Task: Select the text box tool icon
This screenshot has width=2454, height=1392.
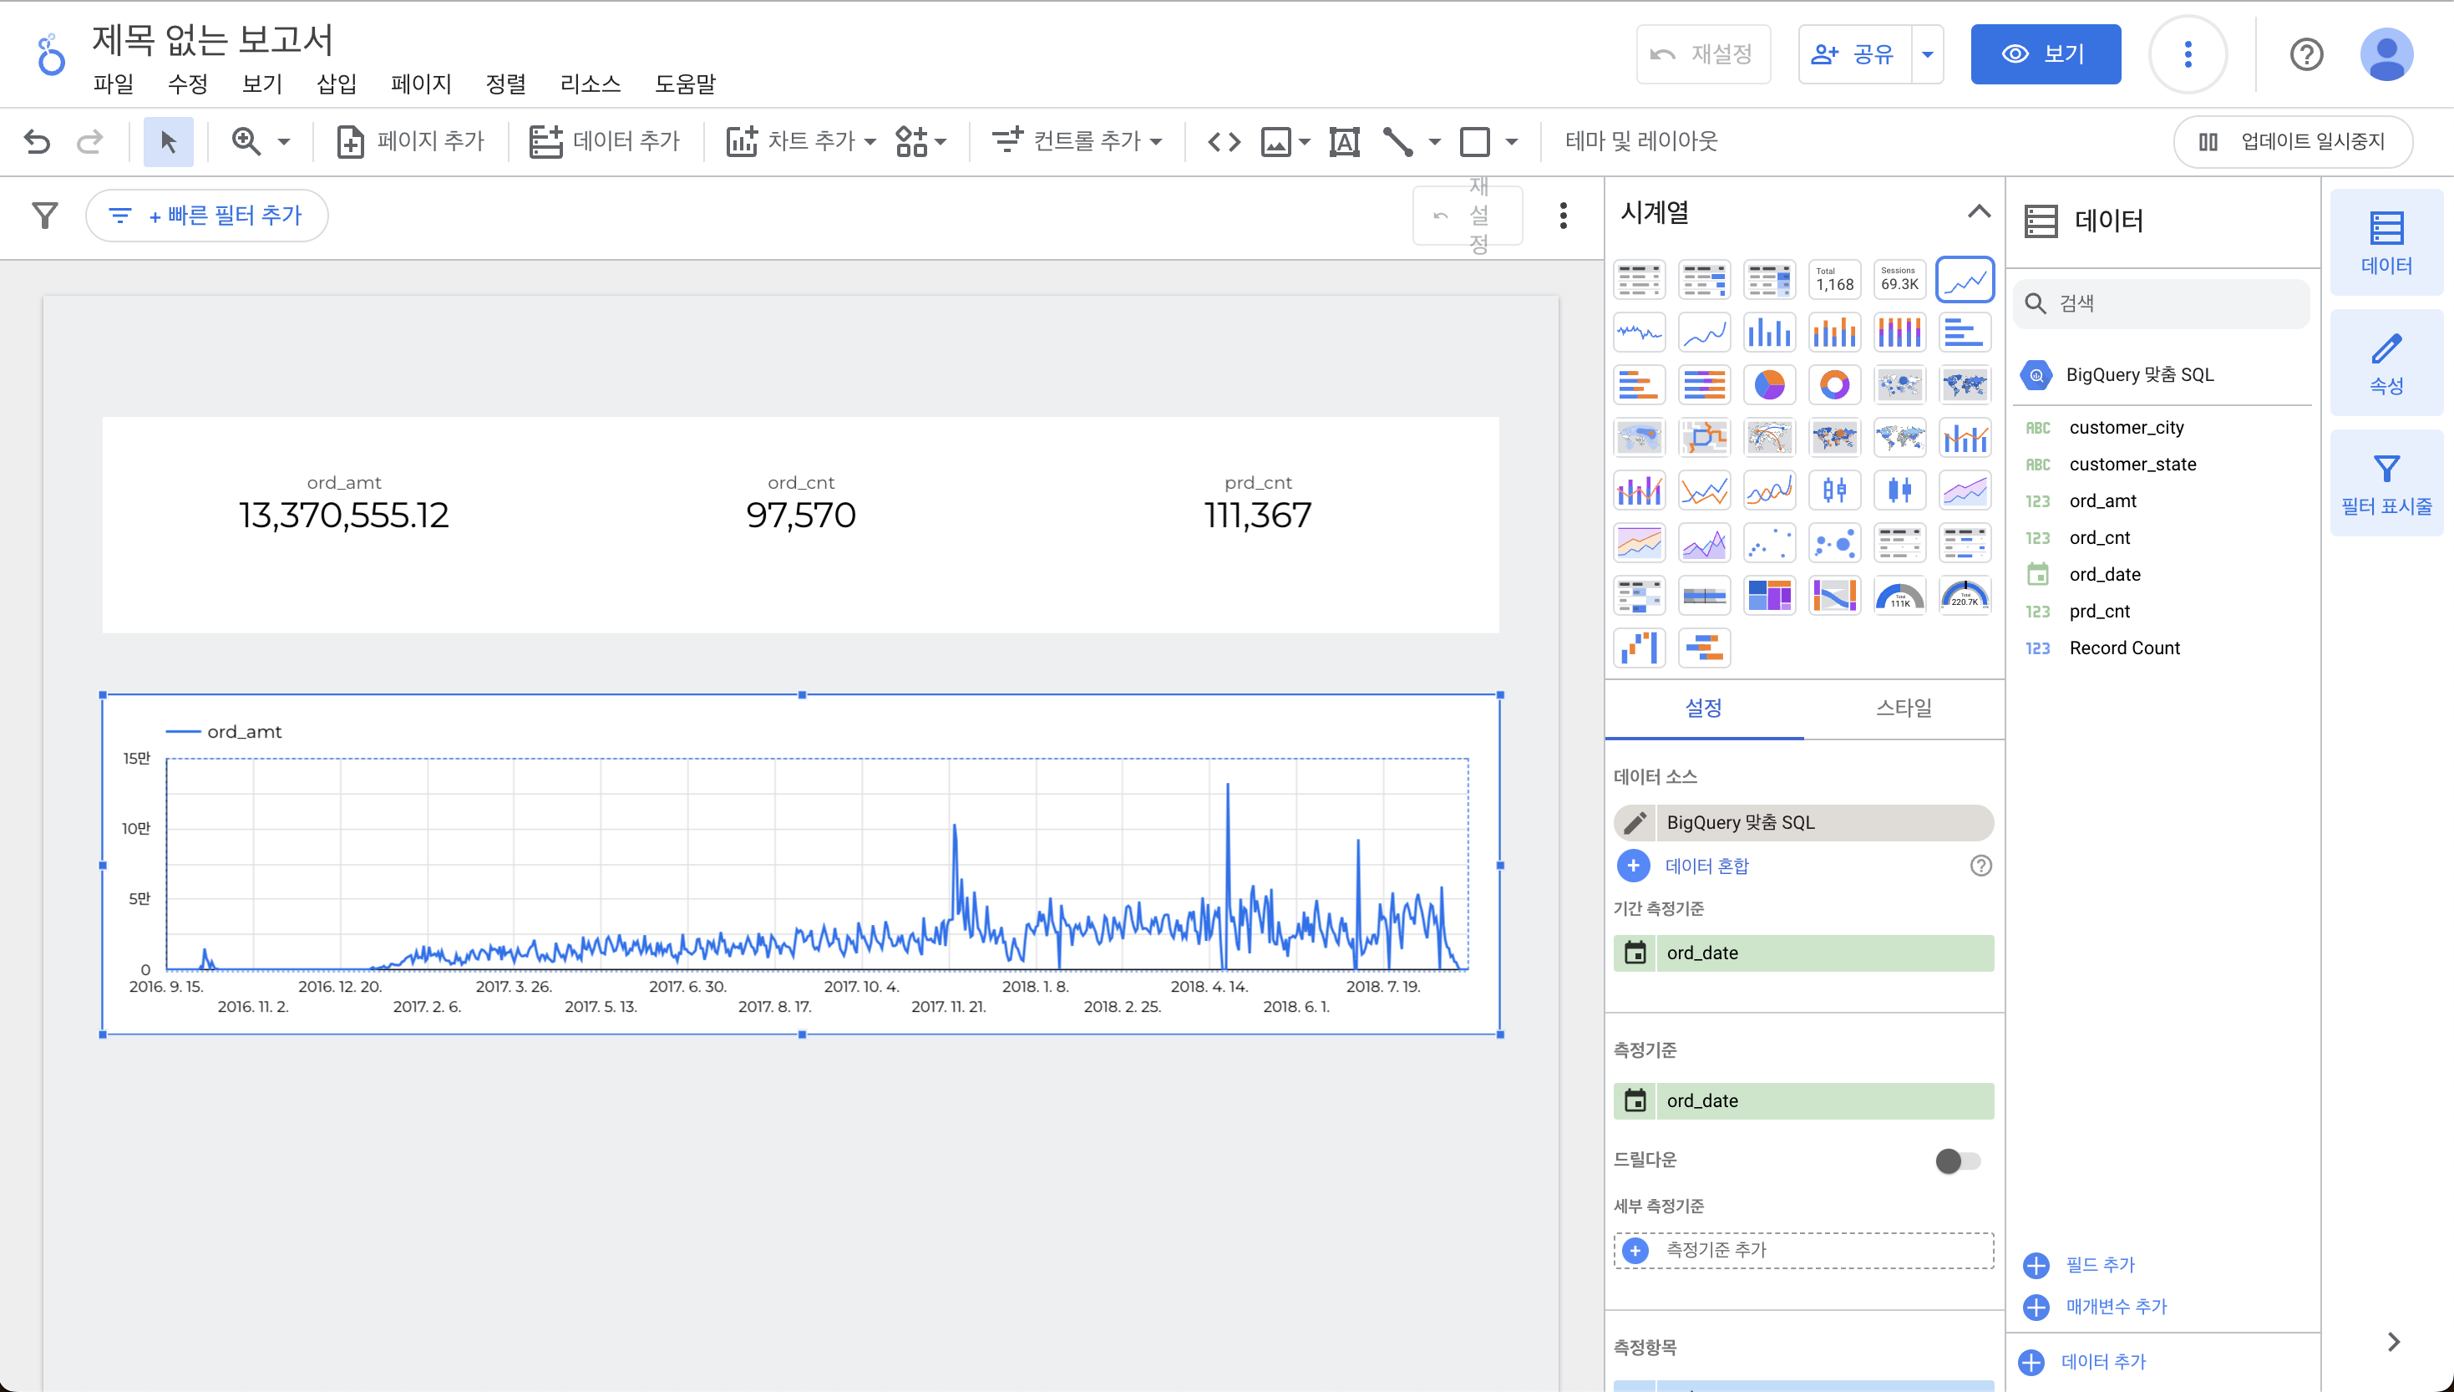Action: 1344,141
